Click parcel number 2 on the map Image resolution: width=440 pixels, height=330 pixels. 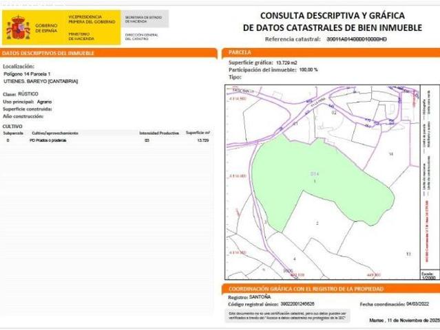pyautogui.click(x=317, y=223)
